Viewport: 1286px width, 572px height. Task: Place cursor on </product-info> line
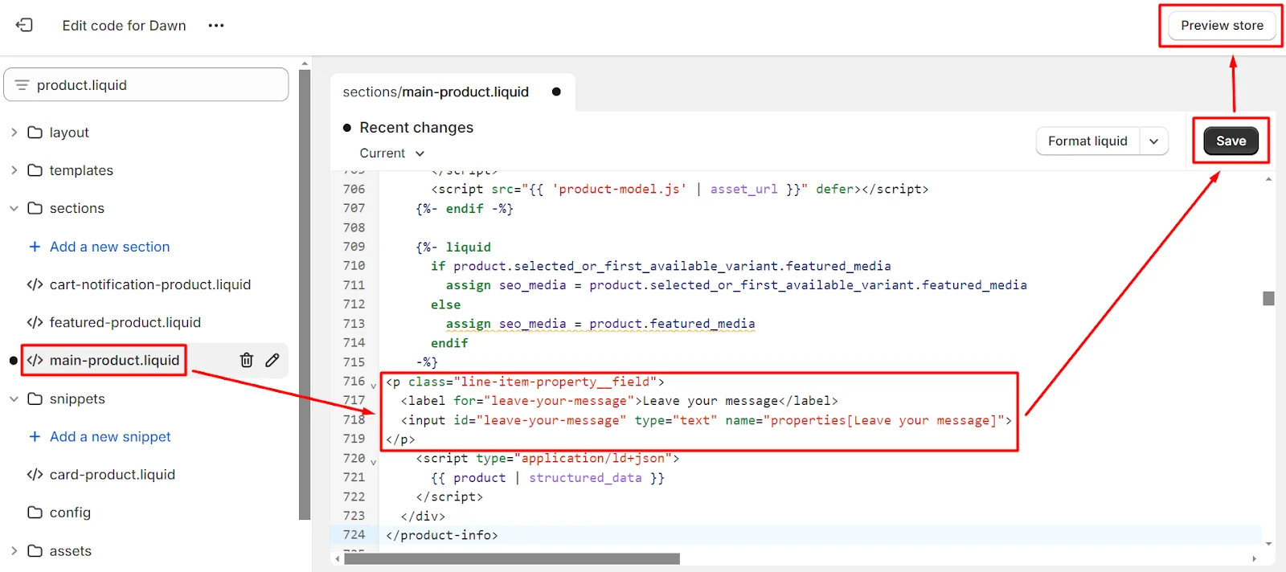[x=441, y=535]
